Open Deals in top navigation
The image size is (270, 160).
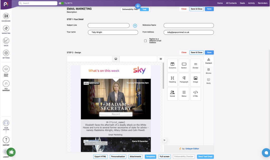click(243, 3)
